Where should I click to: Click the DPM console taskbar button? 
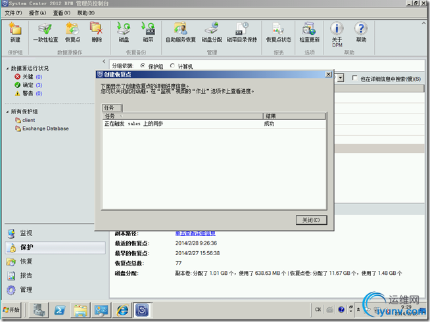[x=142, y=310]
